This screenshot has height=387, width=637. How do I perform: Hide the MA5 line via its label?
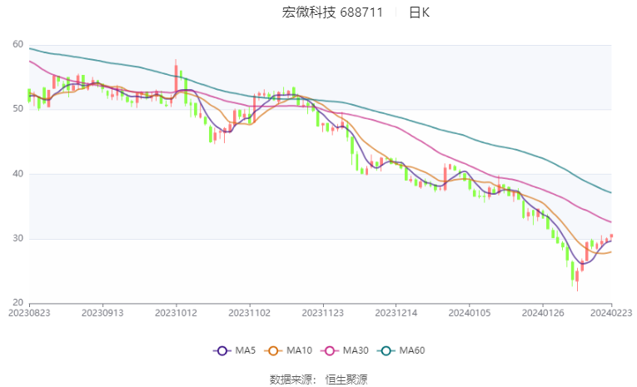pos(245,350)
